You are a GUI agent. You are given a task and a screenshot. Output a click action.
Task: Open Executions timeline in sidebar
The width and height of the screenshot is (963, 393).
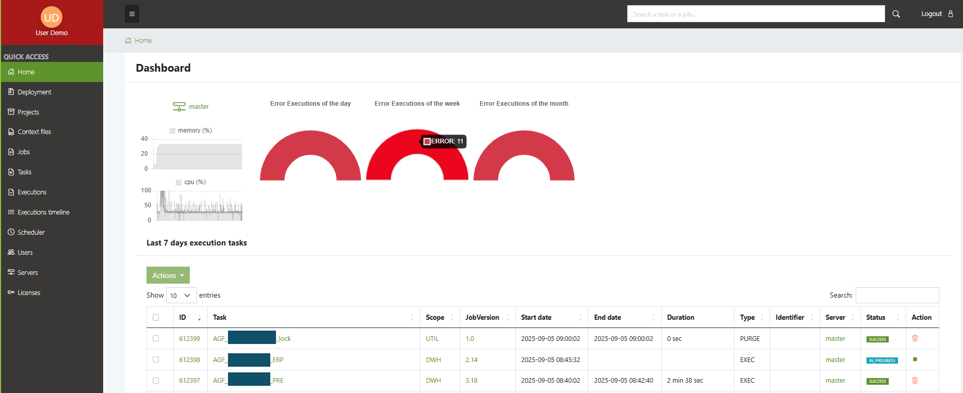[x=43, y=212]
